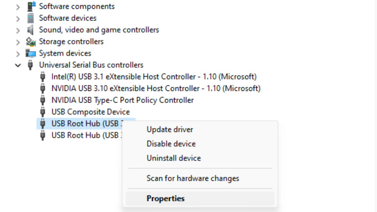Click the Software components category icon
Screen dimensions: 377x212
(31, 6)
